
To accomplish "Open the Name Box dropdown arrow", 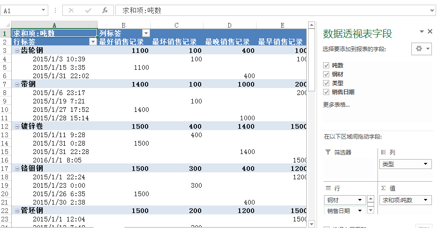I will (43, 10).
